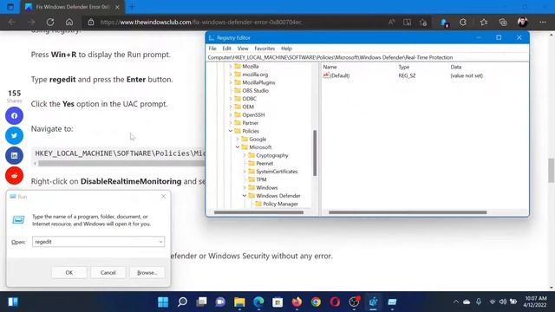The width and height of the screenshot is (555, 312).
Task: Open File Explorer from taskbar
Action: point(239,302)
